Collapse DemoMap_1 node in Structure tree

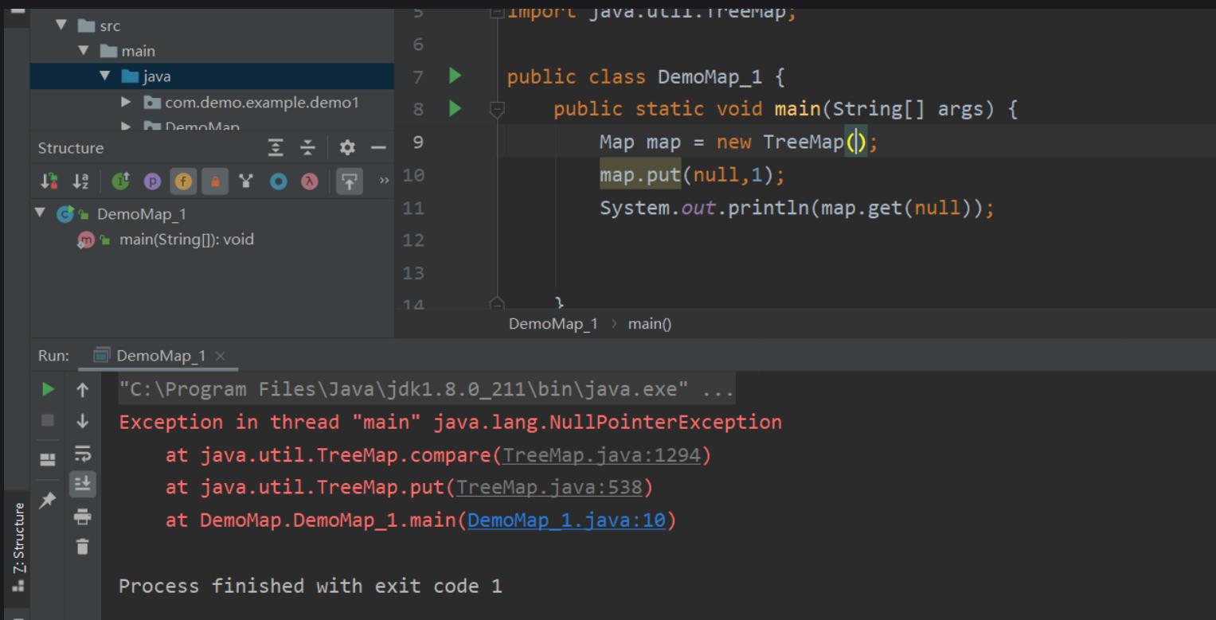tap(40, 213)
